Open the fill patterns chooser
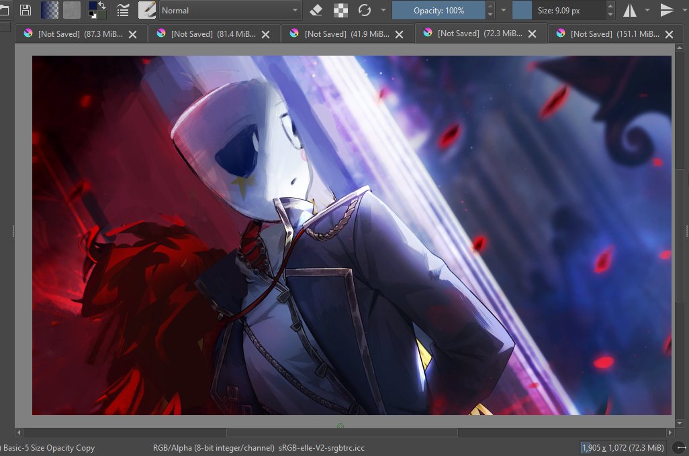This screenshot has height=456, width=689. [x=72, y=10]
